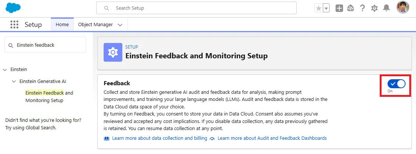Click the Favorites star icon

tap(319, 8)
